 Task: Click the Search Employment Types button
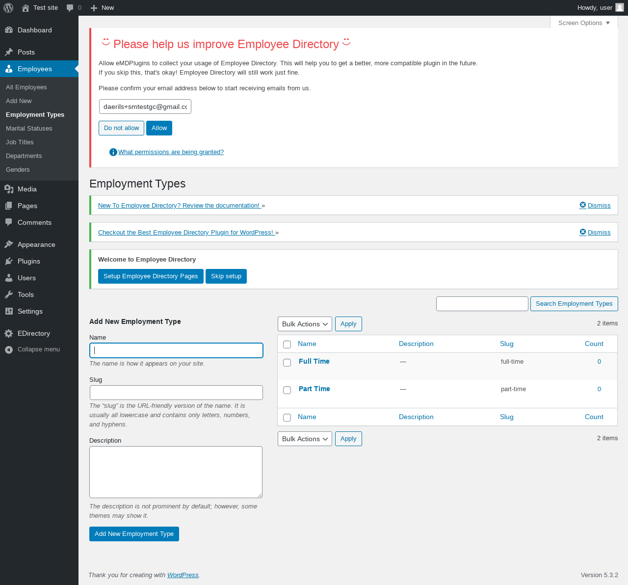[x=574, y=304]
